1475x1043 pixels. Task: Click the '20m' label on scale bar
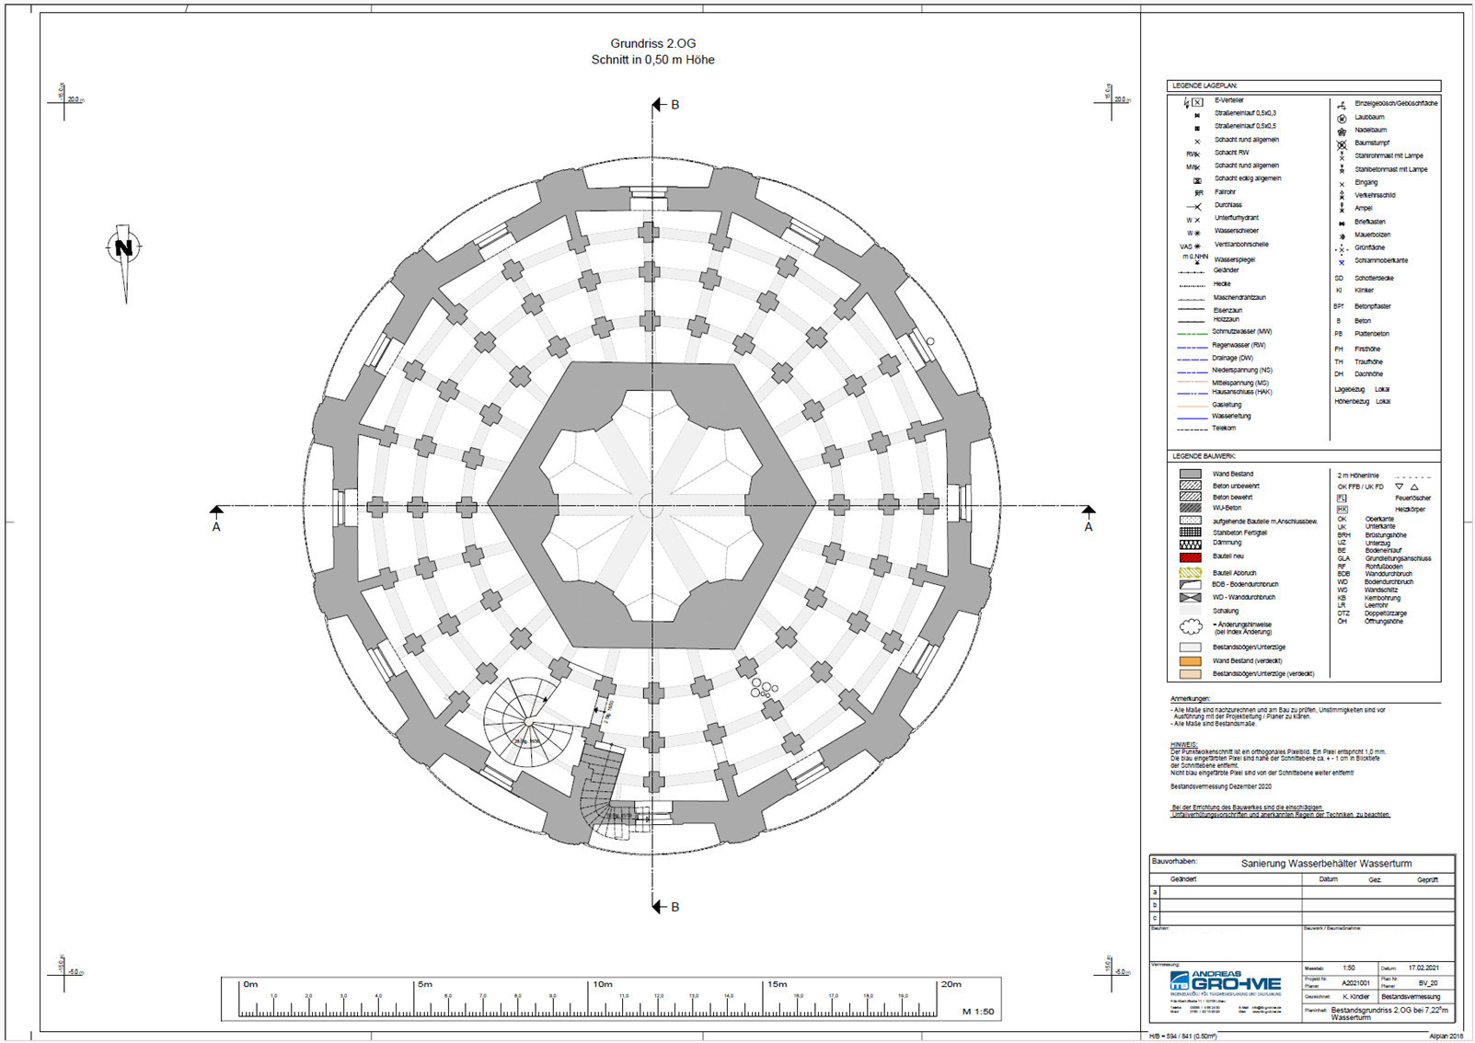click(951, 984)
